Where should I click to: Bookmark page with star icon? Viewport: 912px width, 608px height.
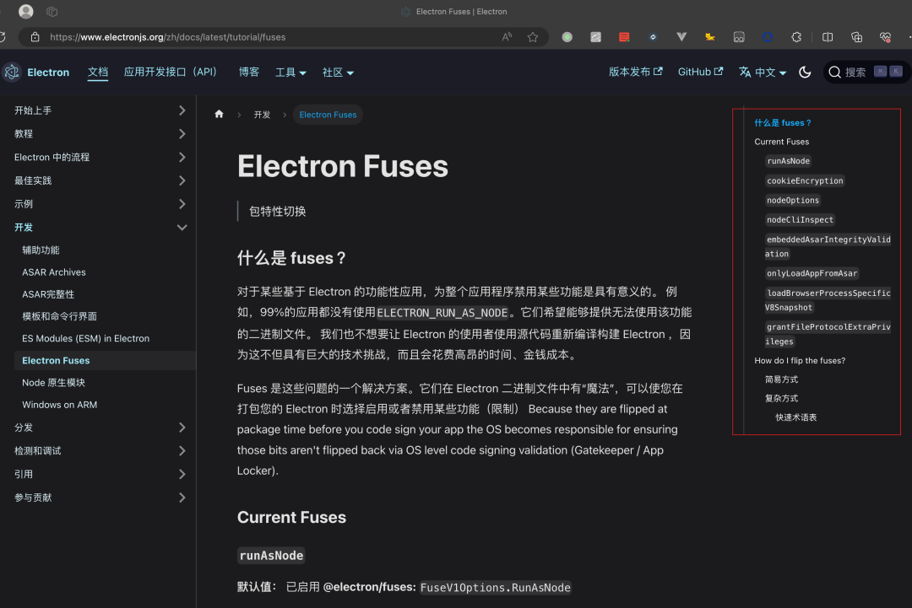pyautogui.click(x=533, y=37)
